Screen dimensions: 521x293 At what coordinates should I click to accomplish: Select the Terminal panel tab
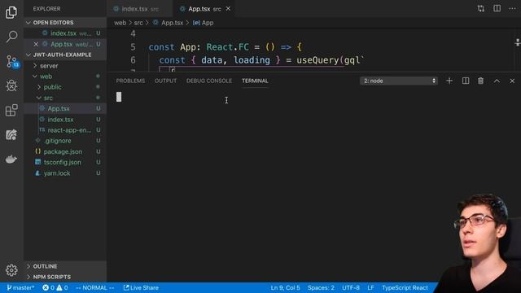point(255,81)
